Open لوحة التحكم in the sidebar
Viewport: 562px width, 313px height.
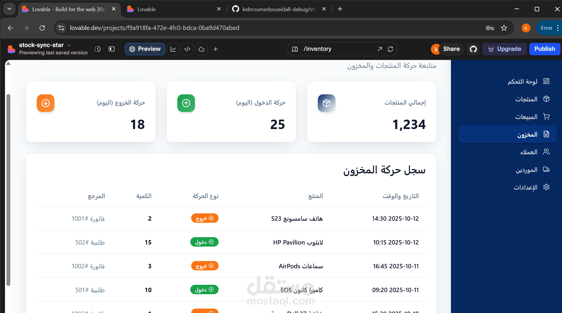click(x=508, y=81)
